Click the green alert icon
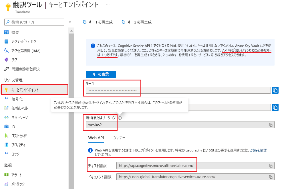Image resolution: width=286 pixels, height=189 pixels. tap(6, 175)
